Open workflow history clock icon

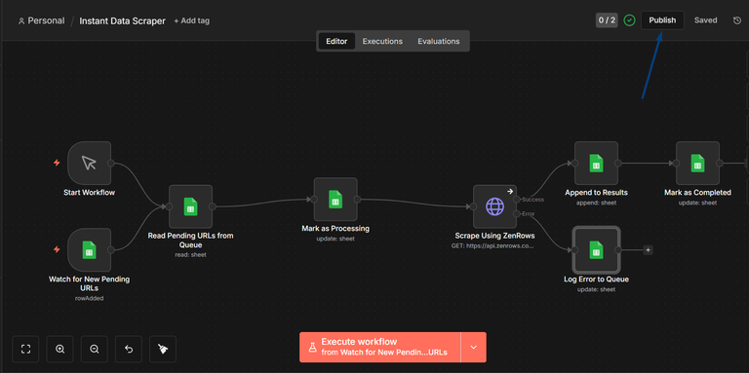point(737,20)
